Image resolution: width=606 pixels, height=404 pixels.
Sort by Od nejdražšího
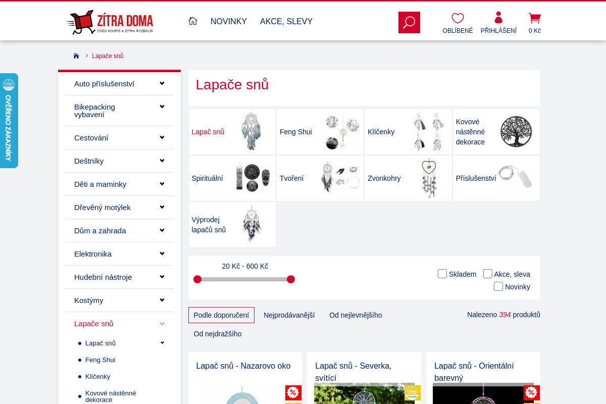point(218,334)
